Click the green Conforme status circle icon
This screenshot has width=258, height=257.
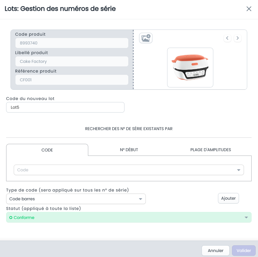click(11, 218)
